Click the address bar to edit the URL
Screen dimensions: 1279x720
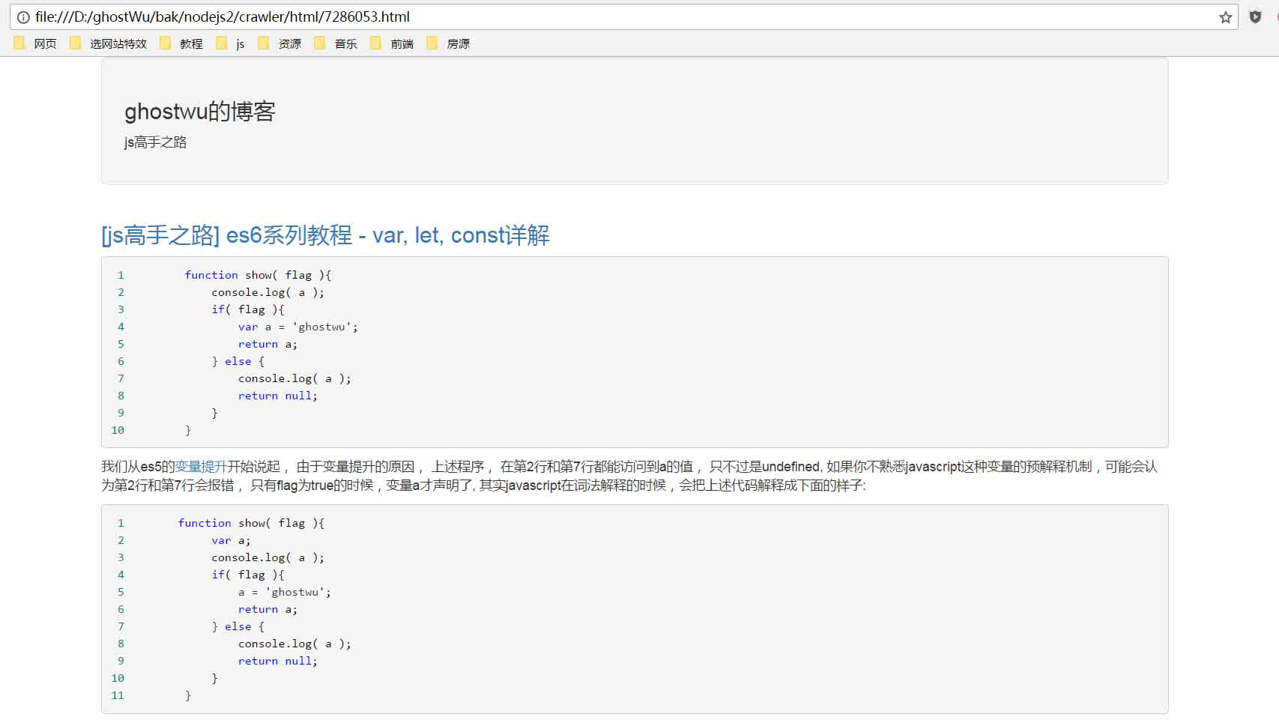[x=300, y=16]
